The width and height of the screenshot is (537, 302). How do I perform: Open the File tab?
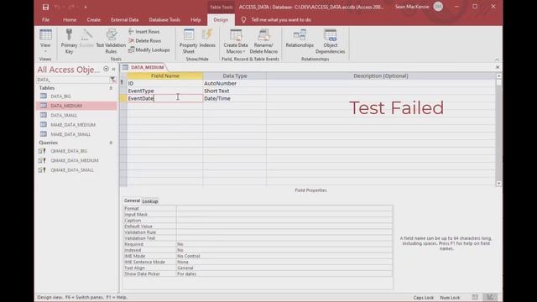(x=45, y=20)
